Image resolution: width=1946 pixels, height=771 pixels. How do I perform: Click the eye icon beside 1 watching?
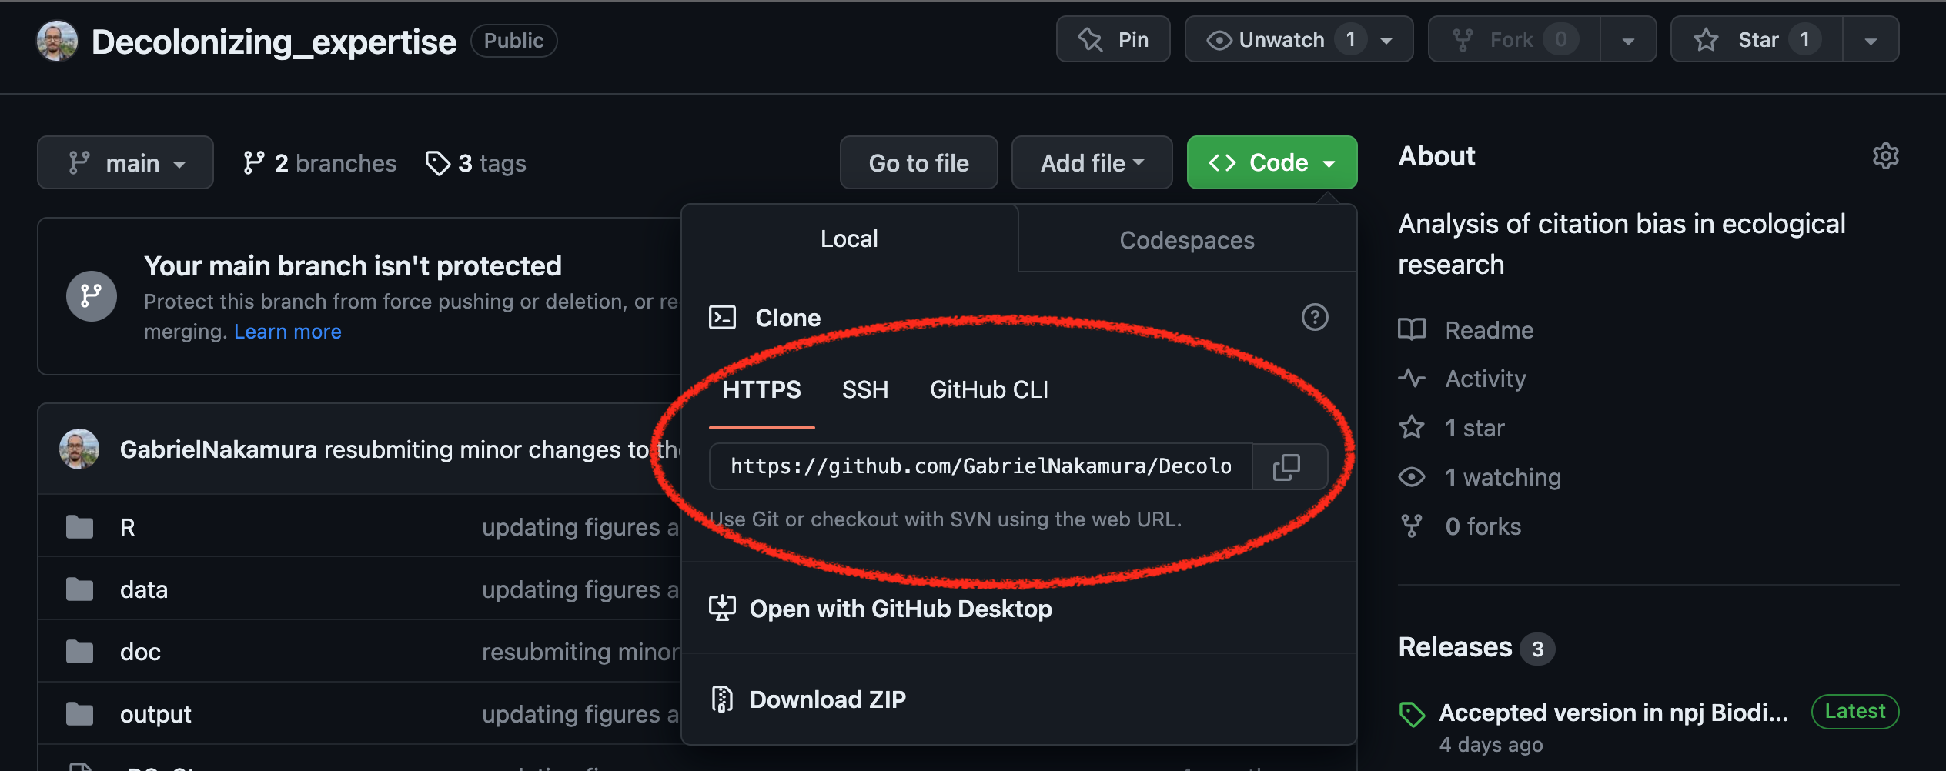tap(1412, 477)
